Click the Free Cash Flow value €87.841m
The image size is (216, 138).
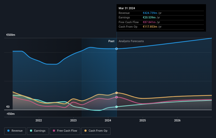point(149,22)
